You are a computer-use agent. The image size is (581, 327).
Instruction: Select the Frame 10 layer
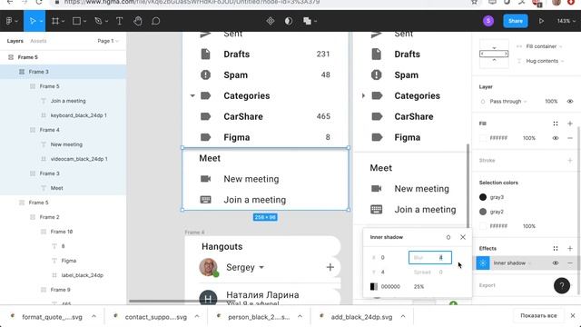pos(63,232)
